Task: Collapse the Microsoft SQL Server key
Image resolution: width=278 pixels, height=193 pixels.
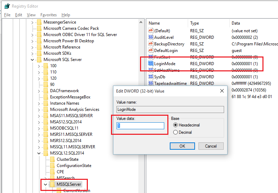Action: (32, 60)
